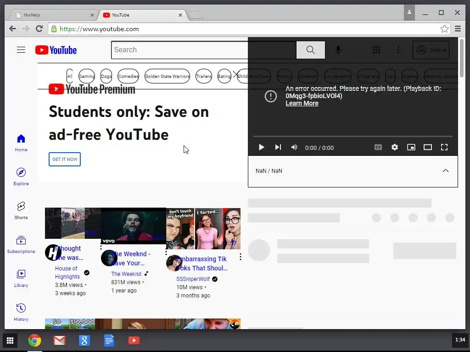Open Explore in the sidebar
This screenshot has height=352, width=470.
point(21,177)
